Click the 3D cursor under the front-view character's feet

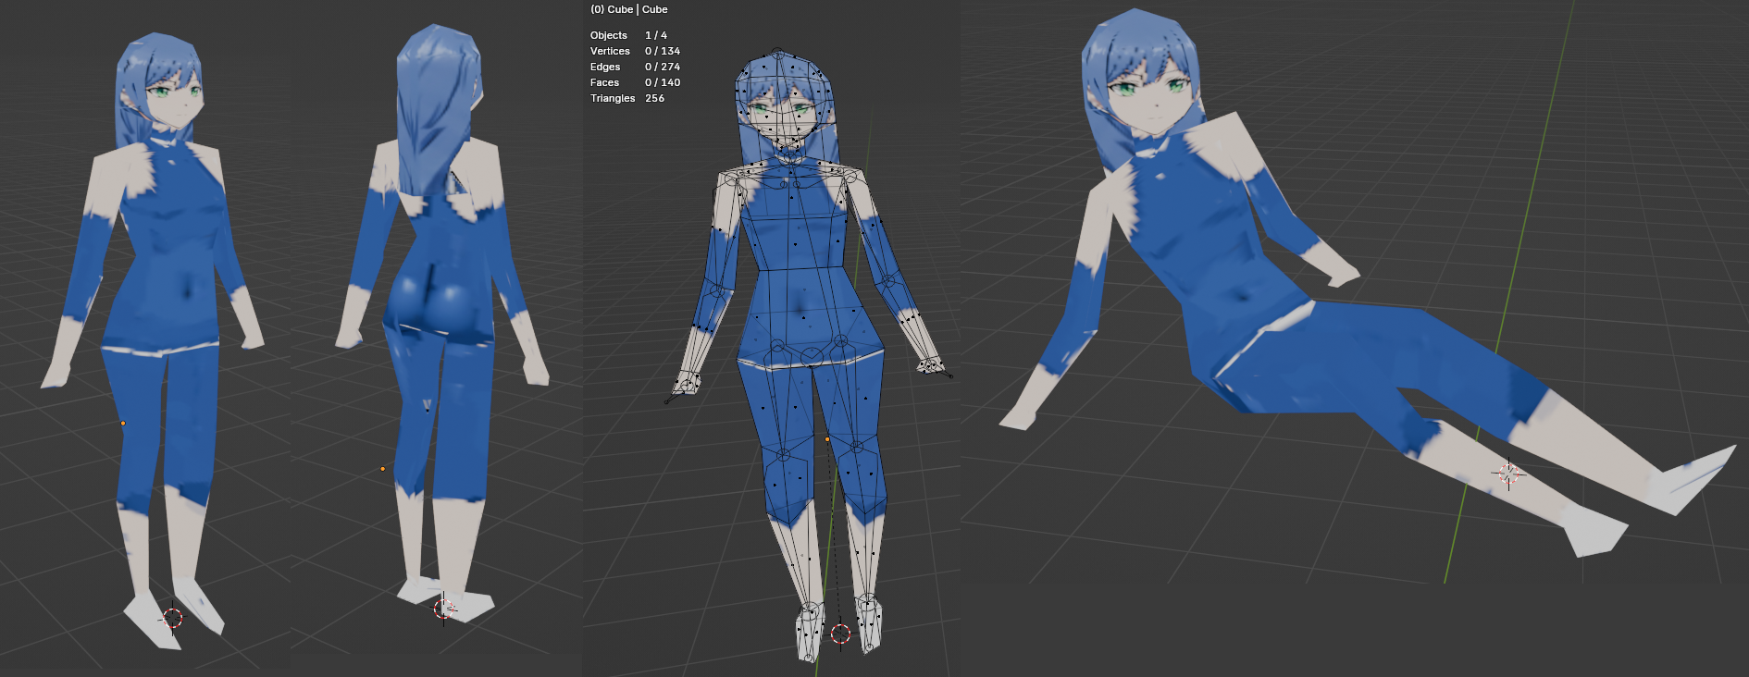(x=173, y=618)
